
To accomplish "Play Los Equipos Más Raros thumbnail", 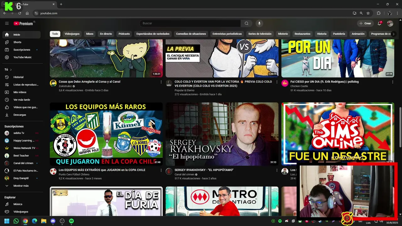I will [x=106, y=134].
